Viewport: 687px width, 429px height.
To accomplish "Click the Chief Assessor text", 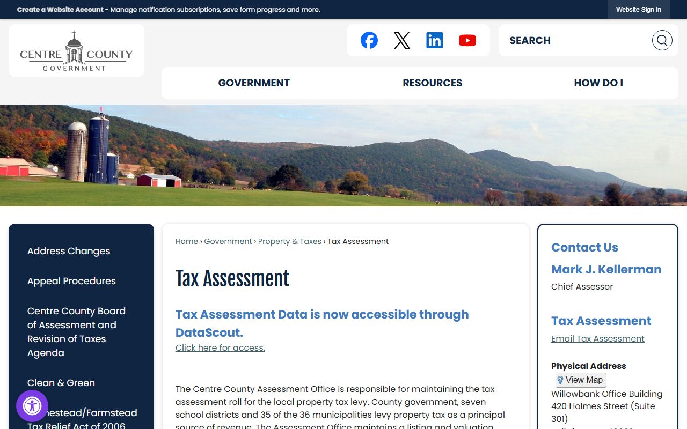I will point(582,287).
